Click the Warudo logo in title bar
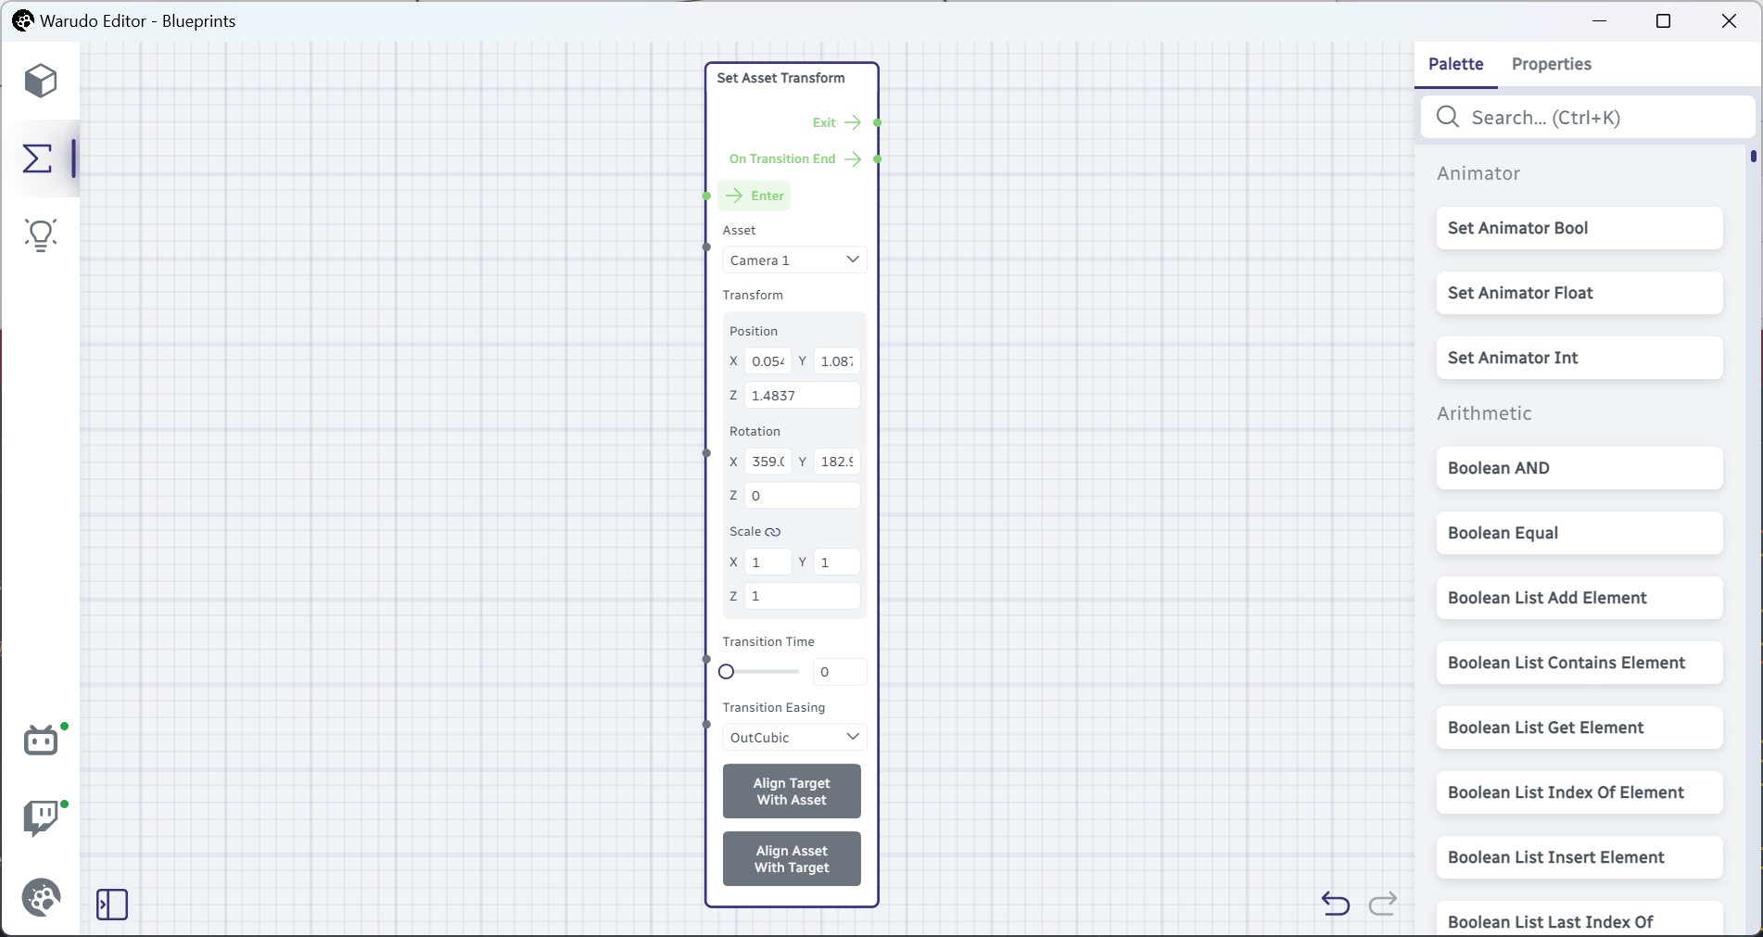1763x937 pixels. pos(23,20)
